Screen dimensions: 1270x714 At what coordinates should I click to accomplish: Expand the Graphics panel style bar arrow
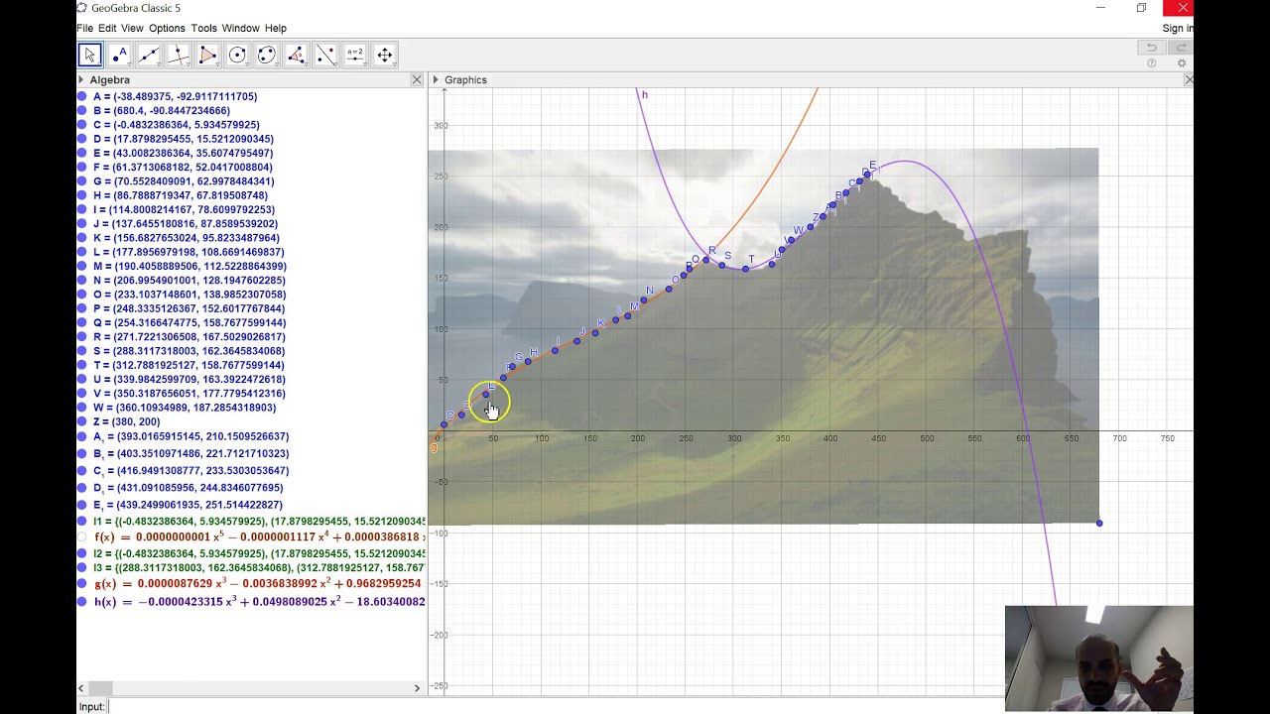click(436, 79)
